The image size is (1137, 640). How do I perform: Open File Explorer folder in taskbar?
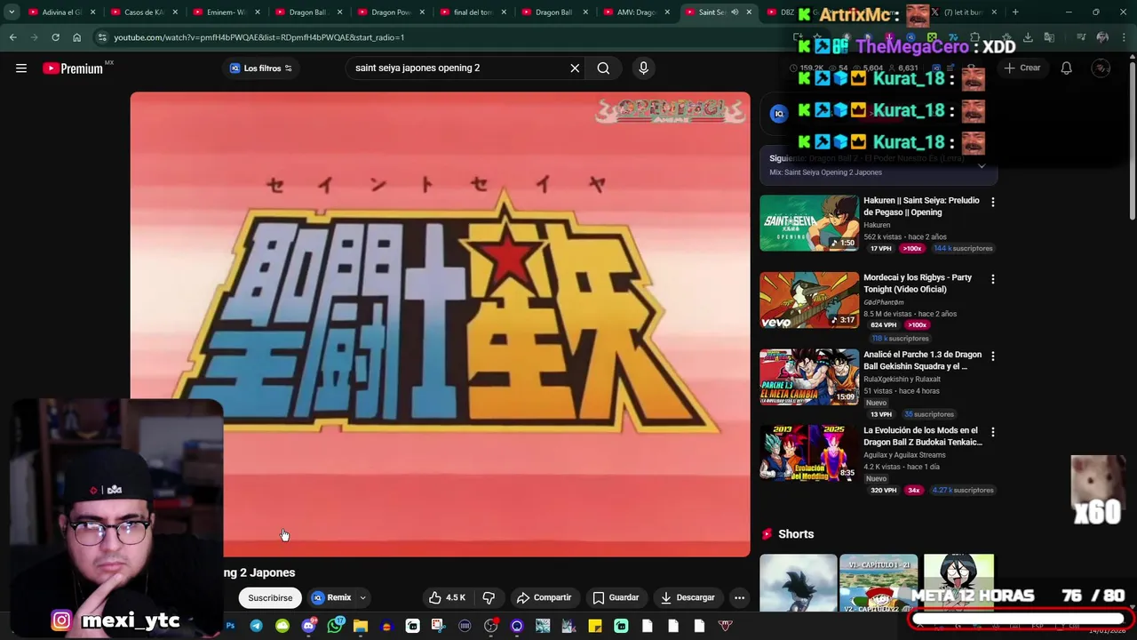360,627
